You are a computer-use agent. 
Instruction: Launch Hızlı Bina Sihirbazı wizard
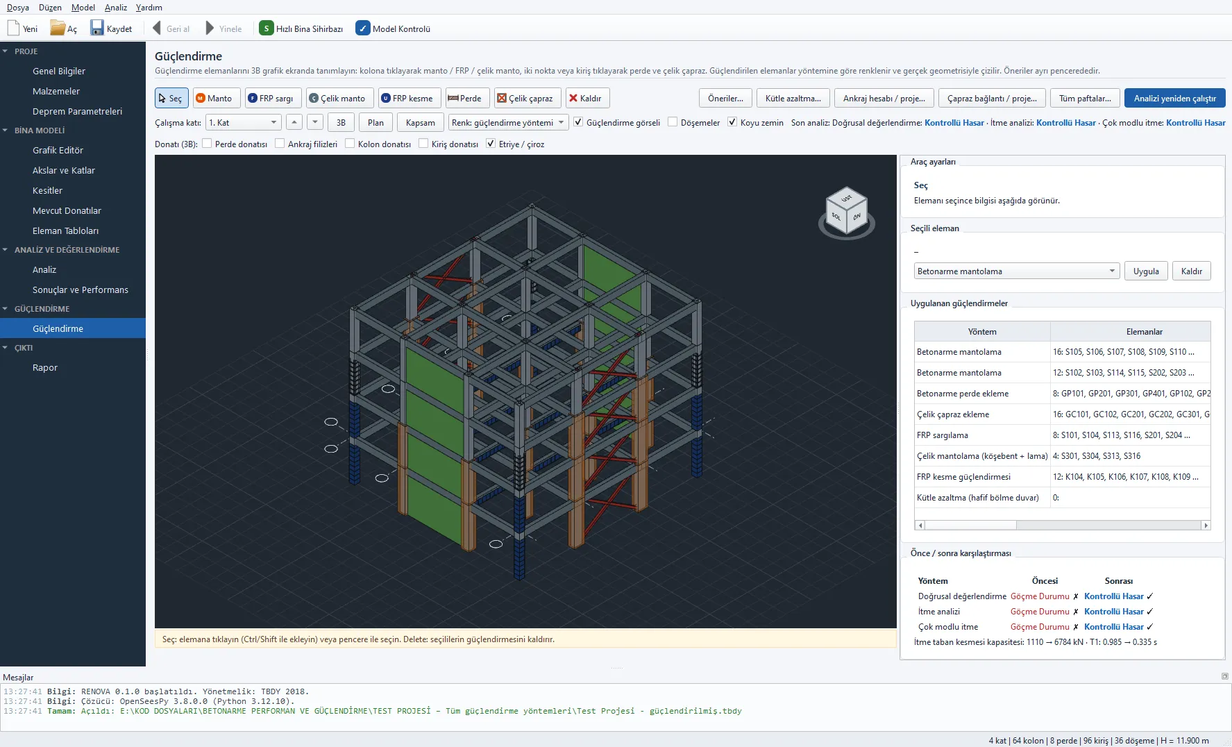pos(301,28)
